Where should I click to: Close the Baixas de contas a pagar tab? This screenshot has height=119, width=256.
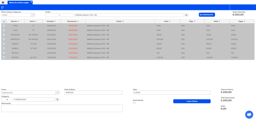pyautogui.click(x=31, y=2)
